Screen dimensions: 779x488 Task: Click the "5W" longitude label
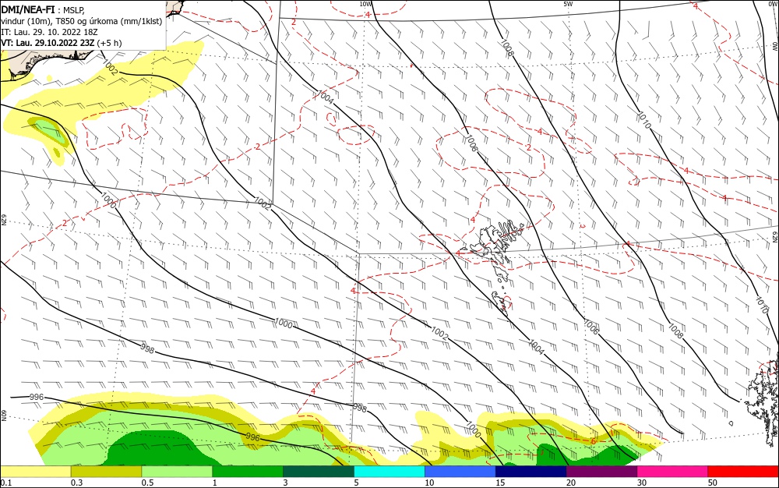(x=569, y=4)
